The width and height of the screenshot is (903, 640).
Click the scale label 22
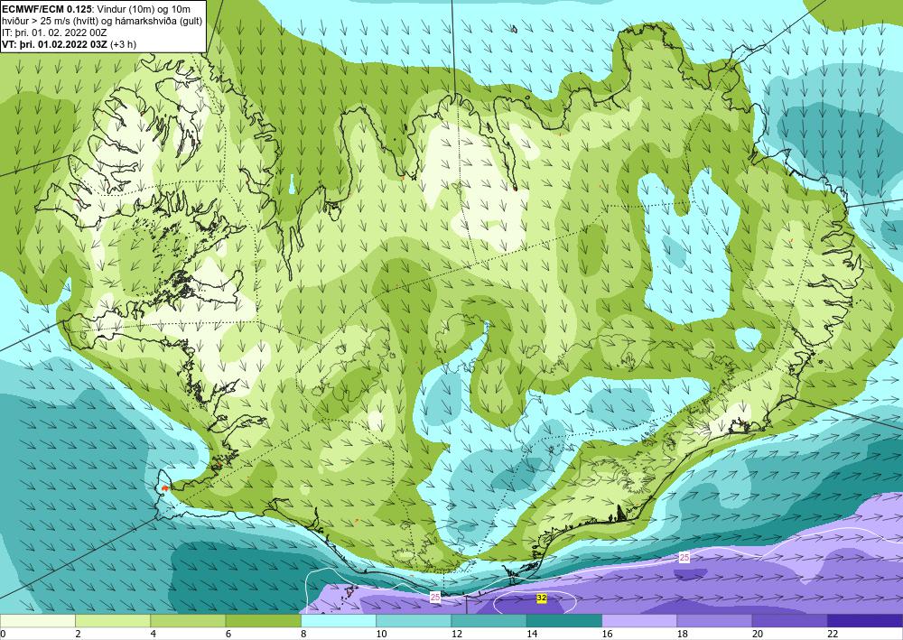point(833,634)
